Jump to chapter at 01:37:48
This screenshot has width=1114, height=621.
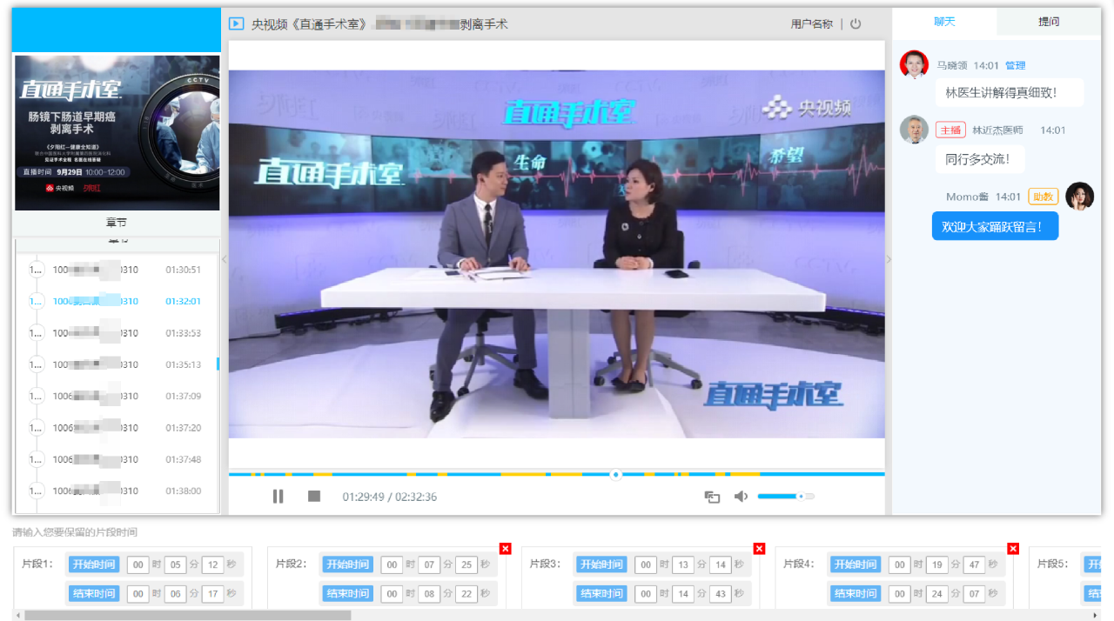point(117,459)
